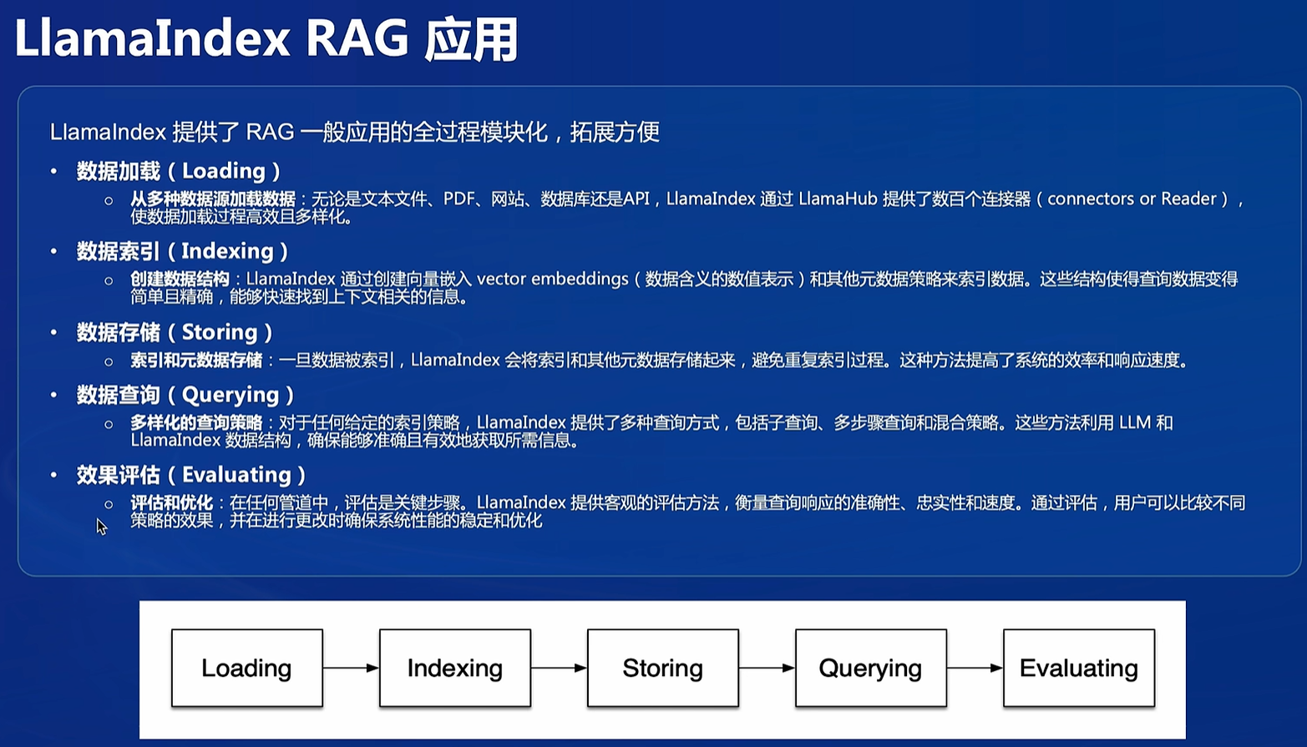Screen dimensions: 1307x747
Task: Click the arrow between Querying and Evaluating
Action: point(975,668)
